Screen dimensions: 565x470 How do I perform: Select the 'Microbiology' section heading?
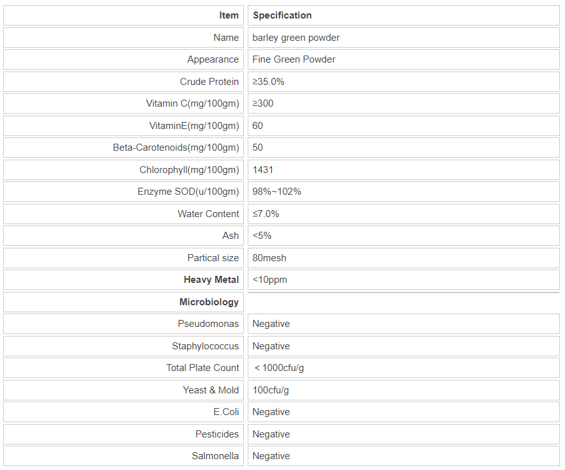[209, 302]
